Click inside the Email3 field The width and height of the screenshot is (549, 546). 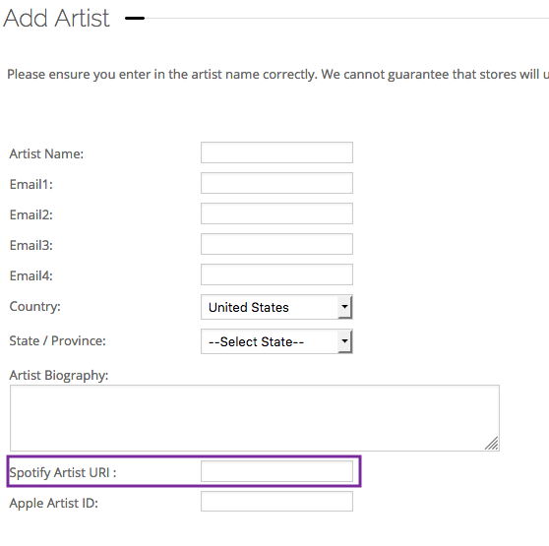[276, 244]
